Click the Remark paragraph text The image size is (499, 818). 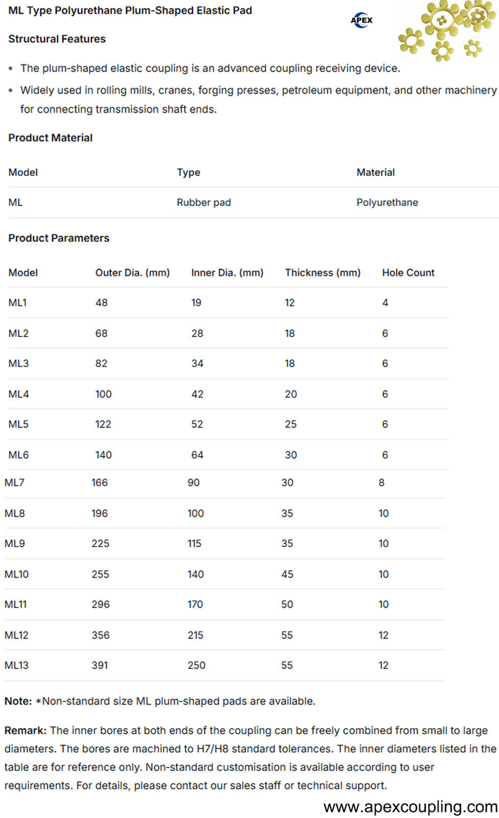[250, 758]
